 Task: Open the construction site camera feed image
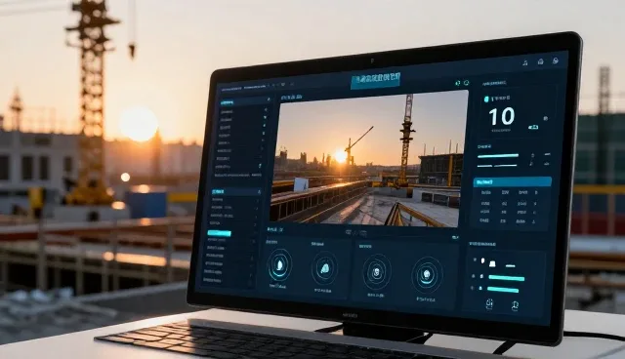pos(369,159)
